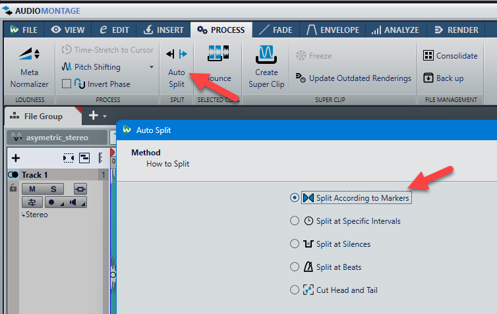Click the green envelope point on waveform
The image size is (497, 314).
tap(113, 275)
